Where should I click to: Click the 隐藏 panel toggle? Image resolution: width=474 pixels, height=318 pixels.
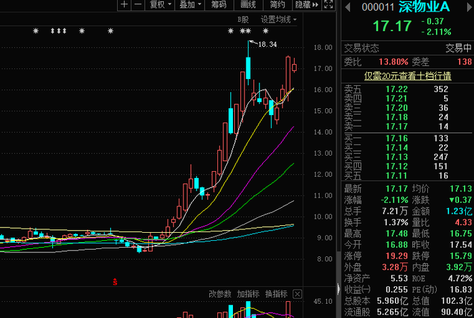pos(307,5)
